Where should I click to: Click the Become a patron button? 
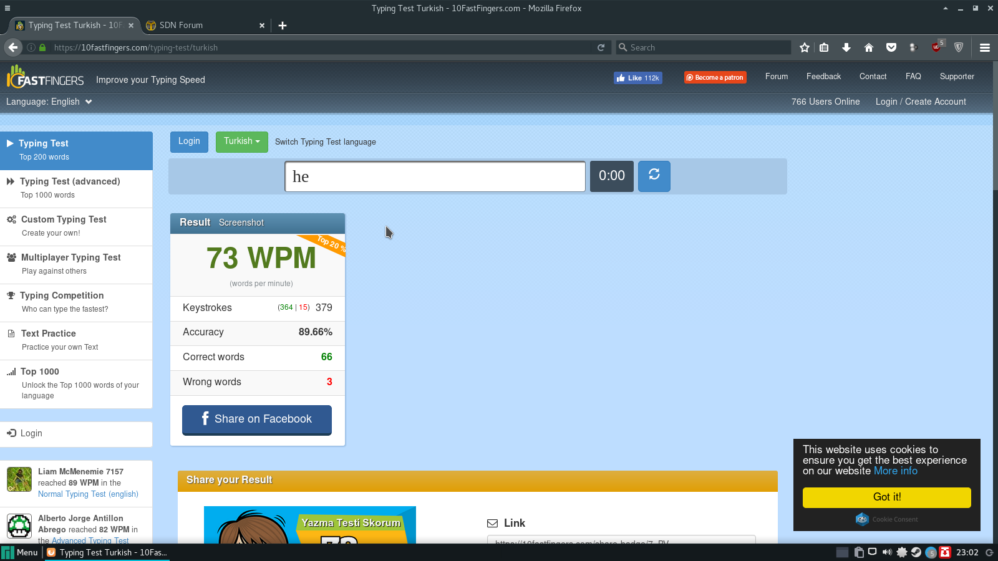click(x=715, y=77)
